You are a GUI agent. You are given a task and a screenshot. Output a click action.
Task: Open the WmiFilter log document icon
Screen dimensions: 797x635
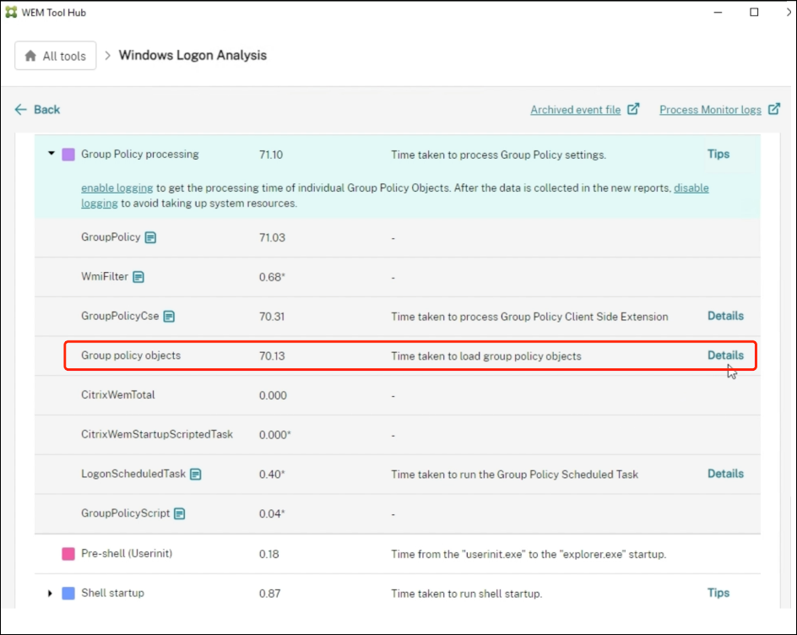(x=138, y=277)
